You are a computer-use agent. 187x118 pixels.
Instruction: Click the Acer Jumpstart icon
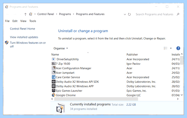pos(54,73)
